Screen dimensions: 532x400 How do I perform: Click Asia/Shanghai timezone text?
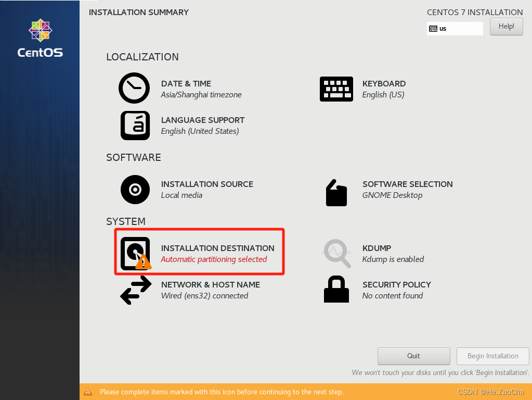pos(201,95)
